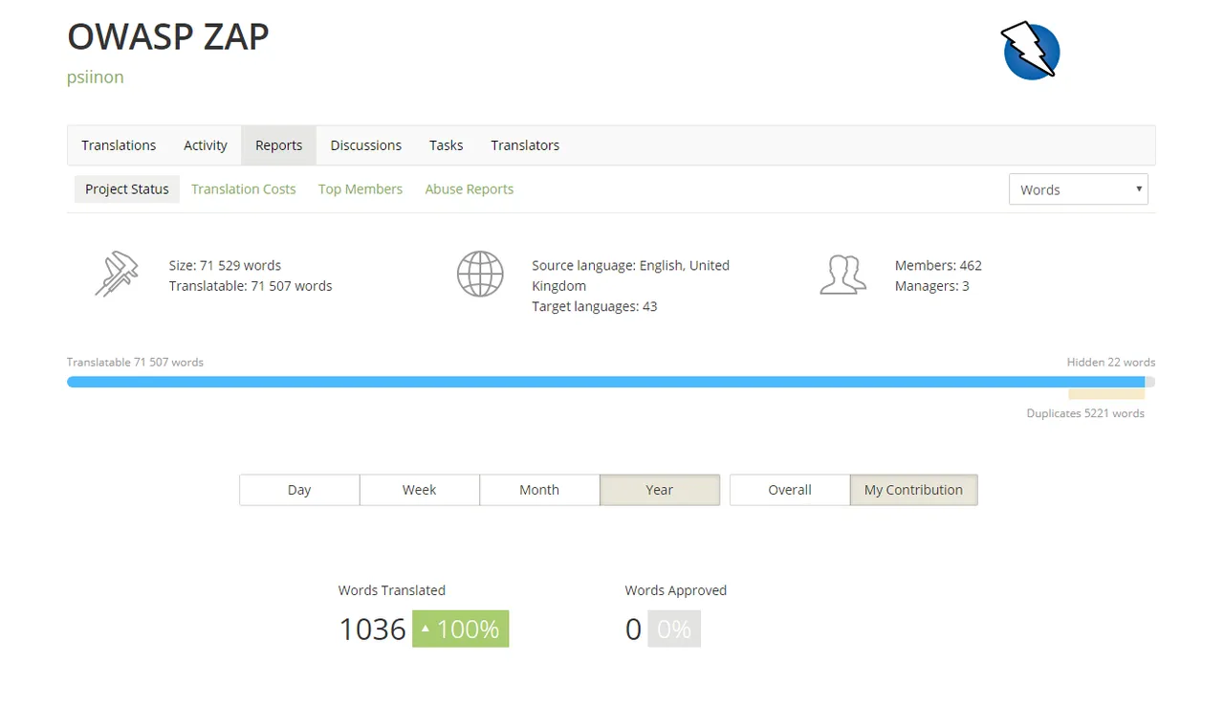Click 'Hidden 22 words' label

coord(1111,363)
